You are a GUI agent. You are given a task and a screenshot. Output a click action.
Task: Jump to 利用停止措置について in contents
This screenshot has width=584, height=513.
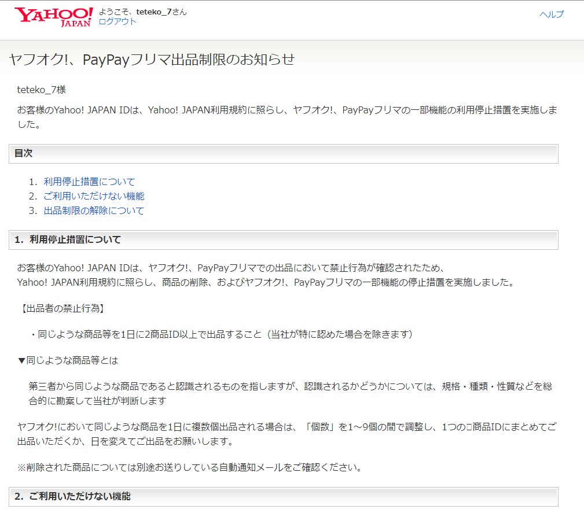pyautogui.click(x=89, y=182)
